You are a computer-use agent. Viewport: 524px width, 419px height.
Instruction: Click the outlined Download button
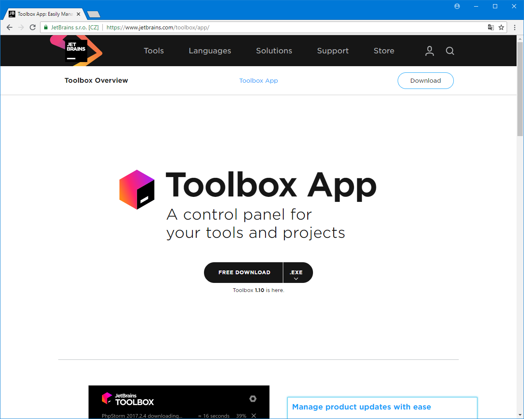pos(425,81)
